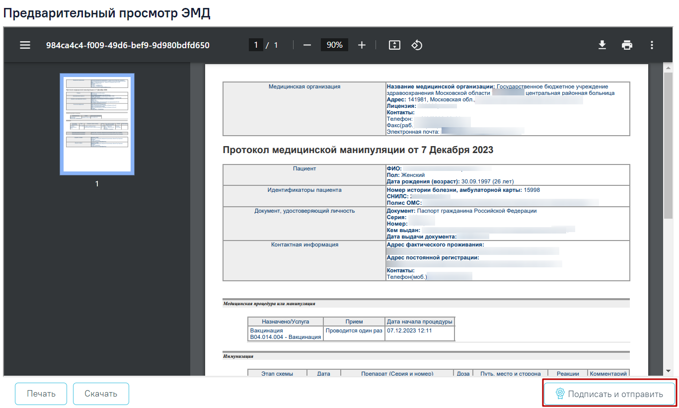Click the Предварительный просмотр ЭМД title
Image resolution: width=679 pixels, height=408 pixels.
coord(107,13)
